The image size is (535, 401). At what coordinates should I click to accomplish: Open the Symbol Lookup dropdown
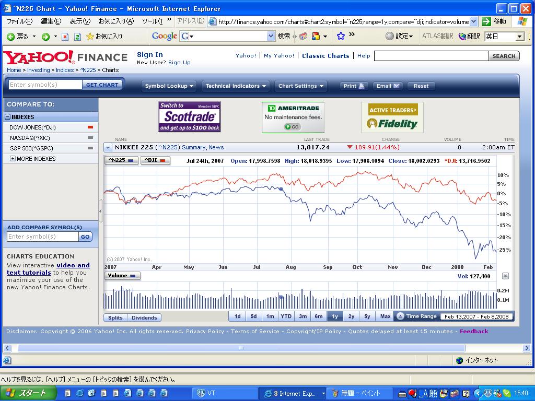click(169, 86)
